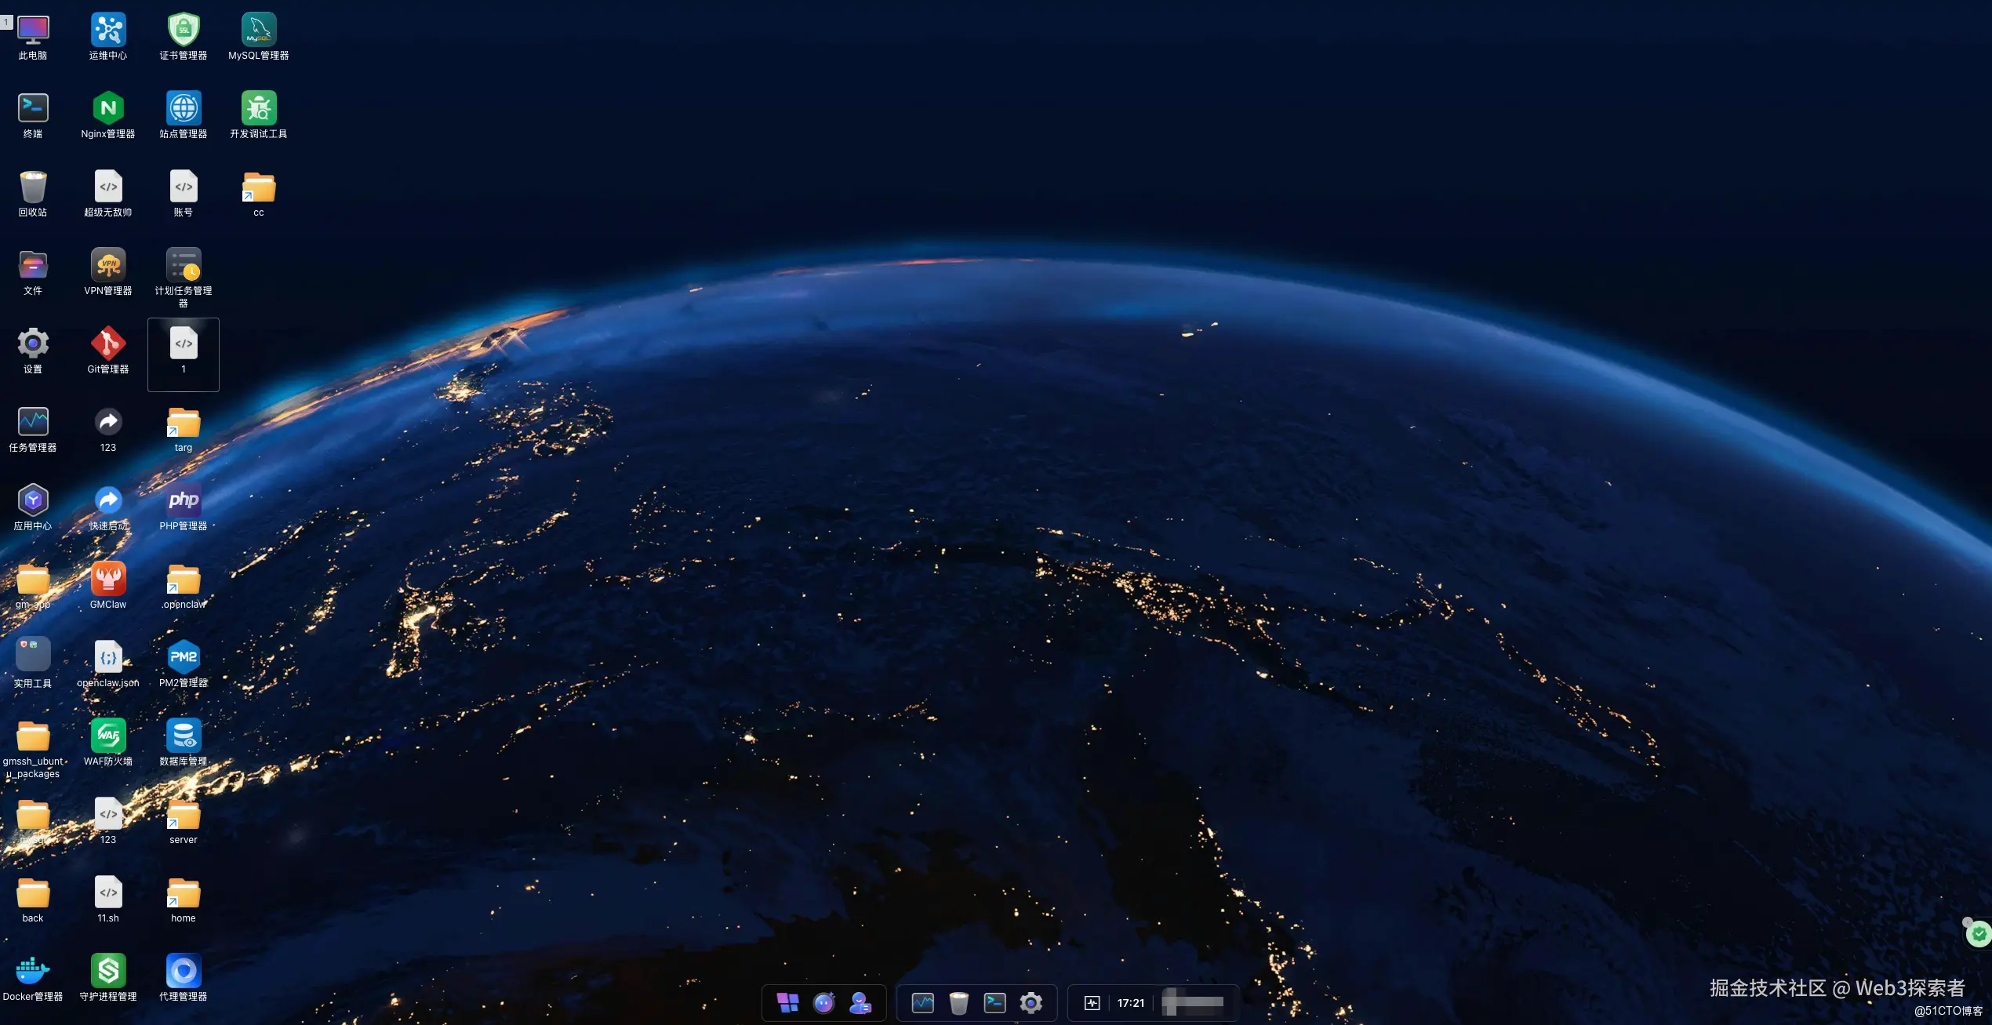The height and width of the screenshot is (1025, 1992).
Task: Open PM2管理器 desktop icon
Action: tap(184, 657)
